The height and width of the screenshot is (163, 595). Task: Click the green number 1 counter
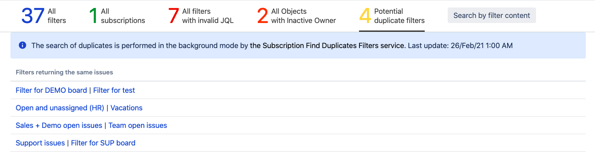93,16
